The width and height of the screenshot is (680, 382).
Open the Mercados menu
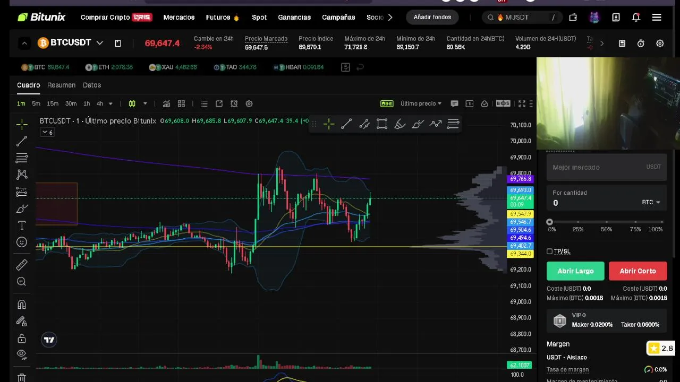[179, 18]
